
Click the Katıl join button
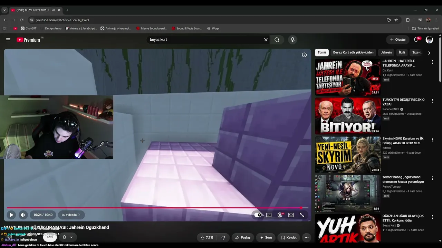[50, 237]
